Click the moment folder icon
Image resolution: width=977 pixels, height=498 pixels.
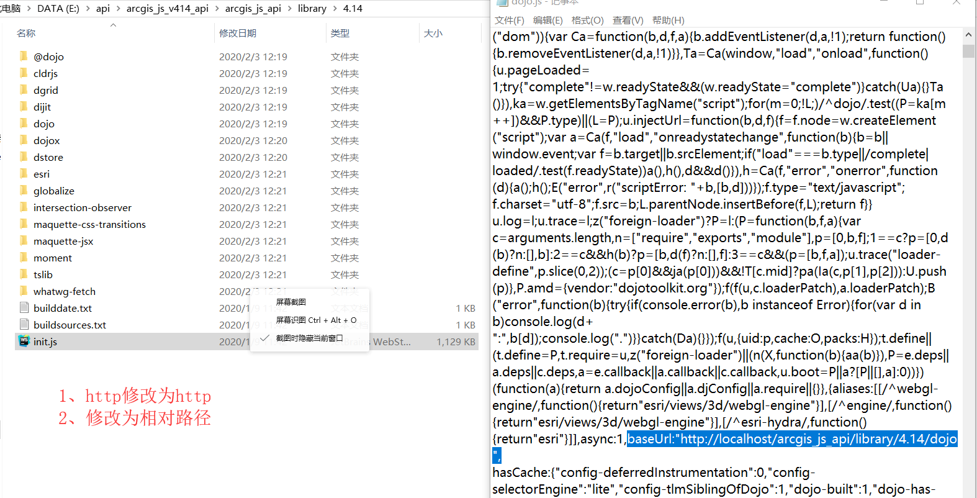tap(24, 258)
